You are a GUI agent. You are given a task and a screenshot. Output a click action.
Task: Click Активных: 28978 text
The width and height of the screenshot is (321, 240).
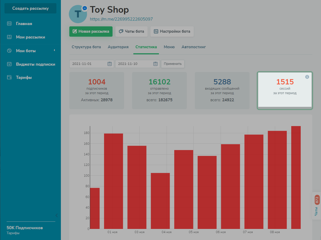(97, 100)
